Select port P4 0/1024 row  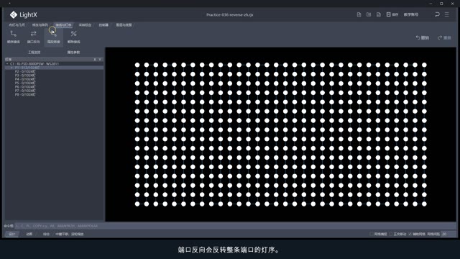tap(25, 79)
